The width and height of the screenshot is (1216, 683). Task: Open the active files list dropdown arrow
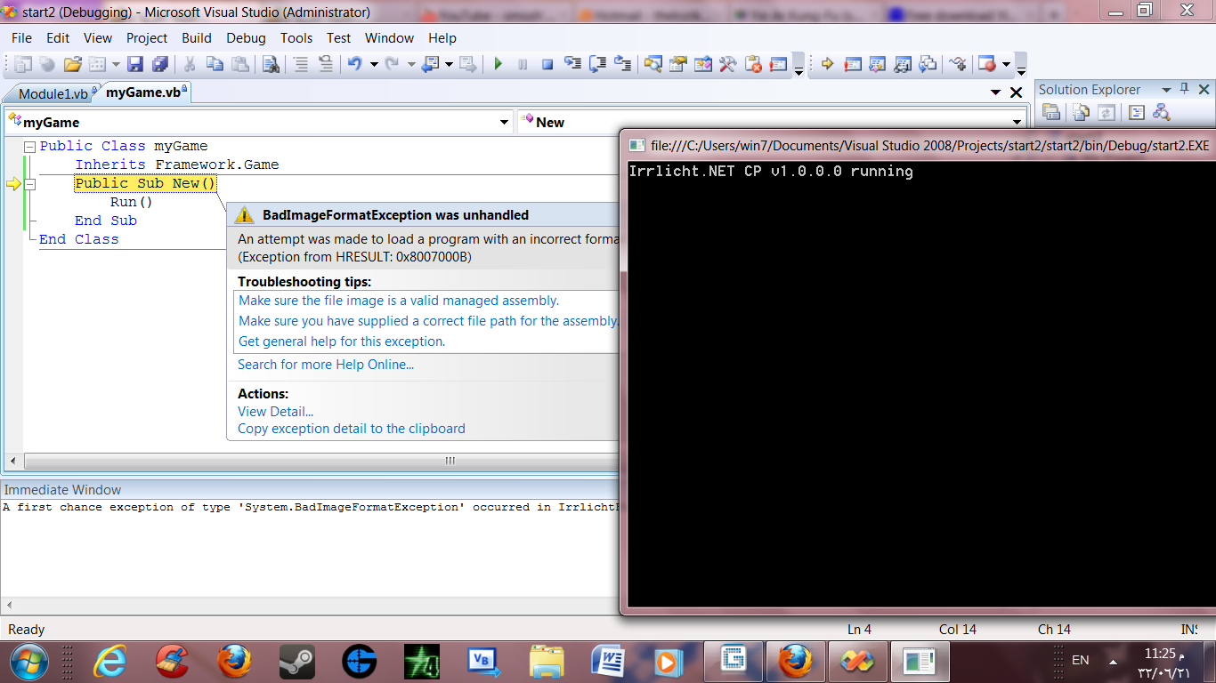click(996, 92)
